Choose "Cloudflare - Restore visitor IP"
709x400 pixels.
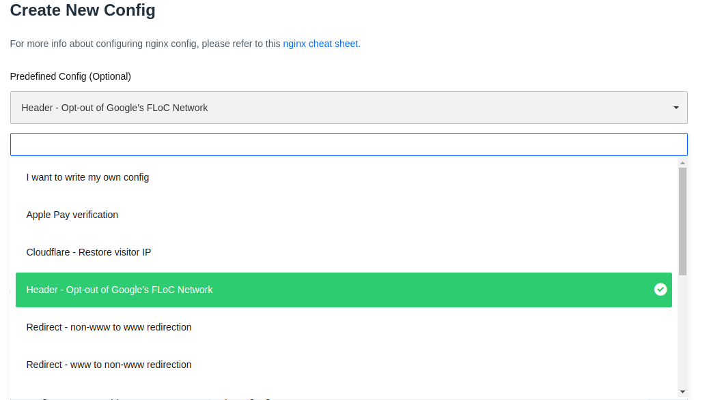click(x=88, y=251)
